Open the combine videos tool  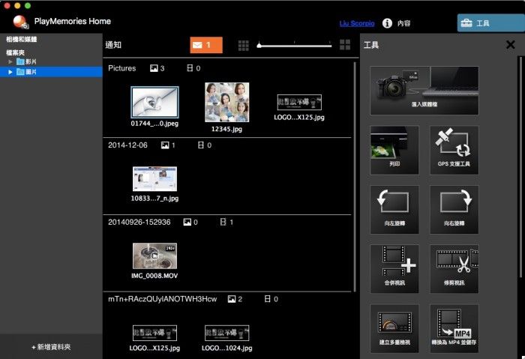pyautogui.click(x=394, y=268)
